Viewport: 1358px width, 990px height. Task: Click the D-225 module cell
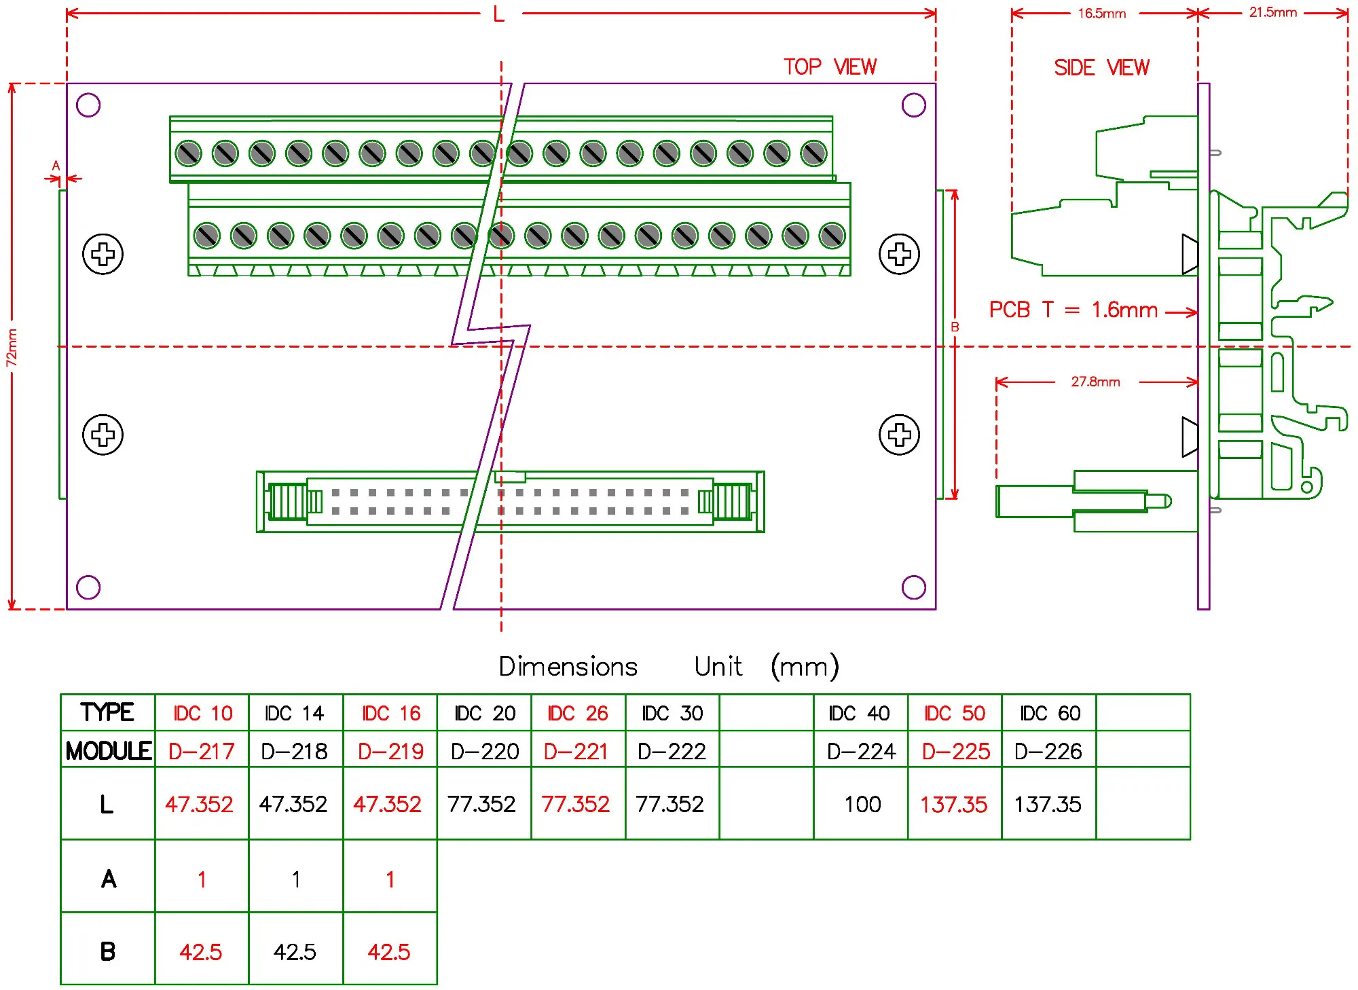pos(955,751)
